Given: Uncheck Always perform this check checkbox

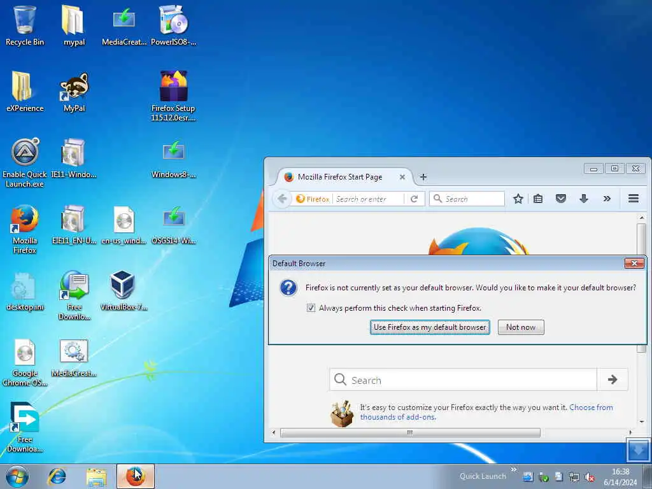Looking at the screenshot, I should coord(311,308).
